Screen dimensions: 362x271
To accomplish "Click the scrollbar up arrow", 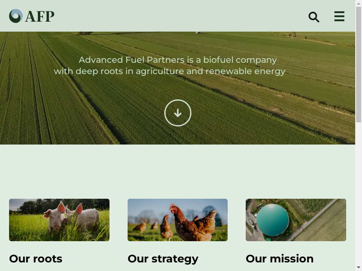I will (358, 3).
